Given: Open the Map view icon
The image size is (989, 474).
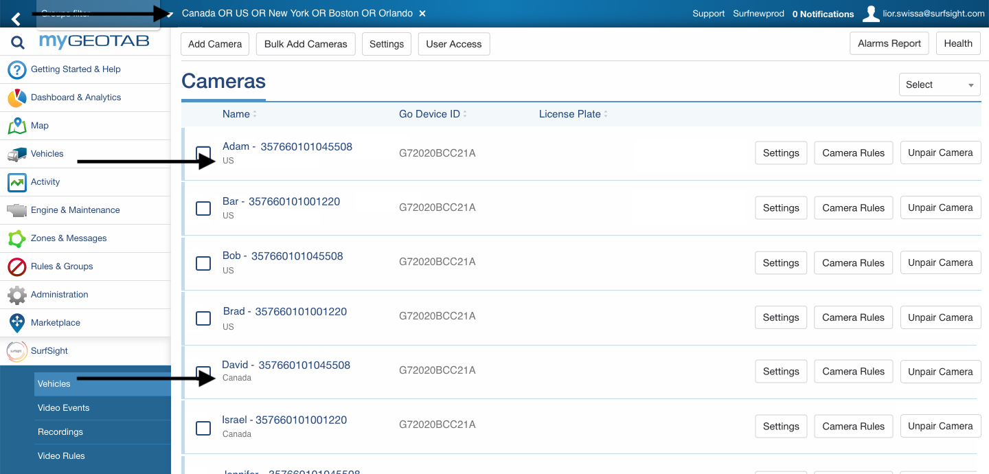Looking at the screenshot, I should coord(15,126).
